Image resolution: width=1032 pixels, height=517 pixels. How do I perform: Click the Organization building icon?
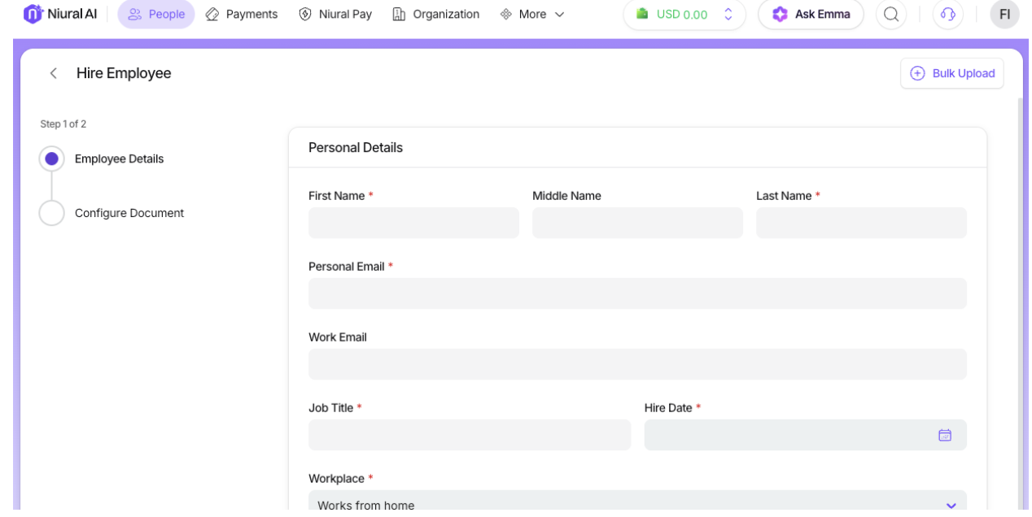399,14
